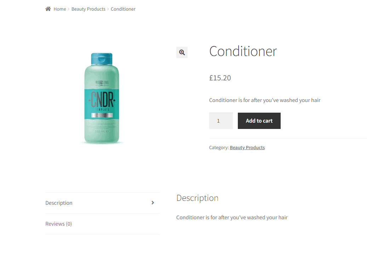The width and height of the screenshot is (367, 254).
Task: Focus the quantity input field
Action: coord(221,121)
